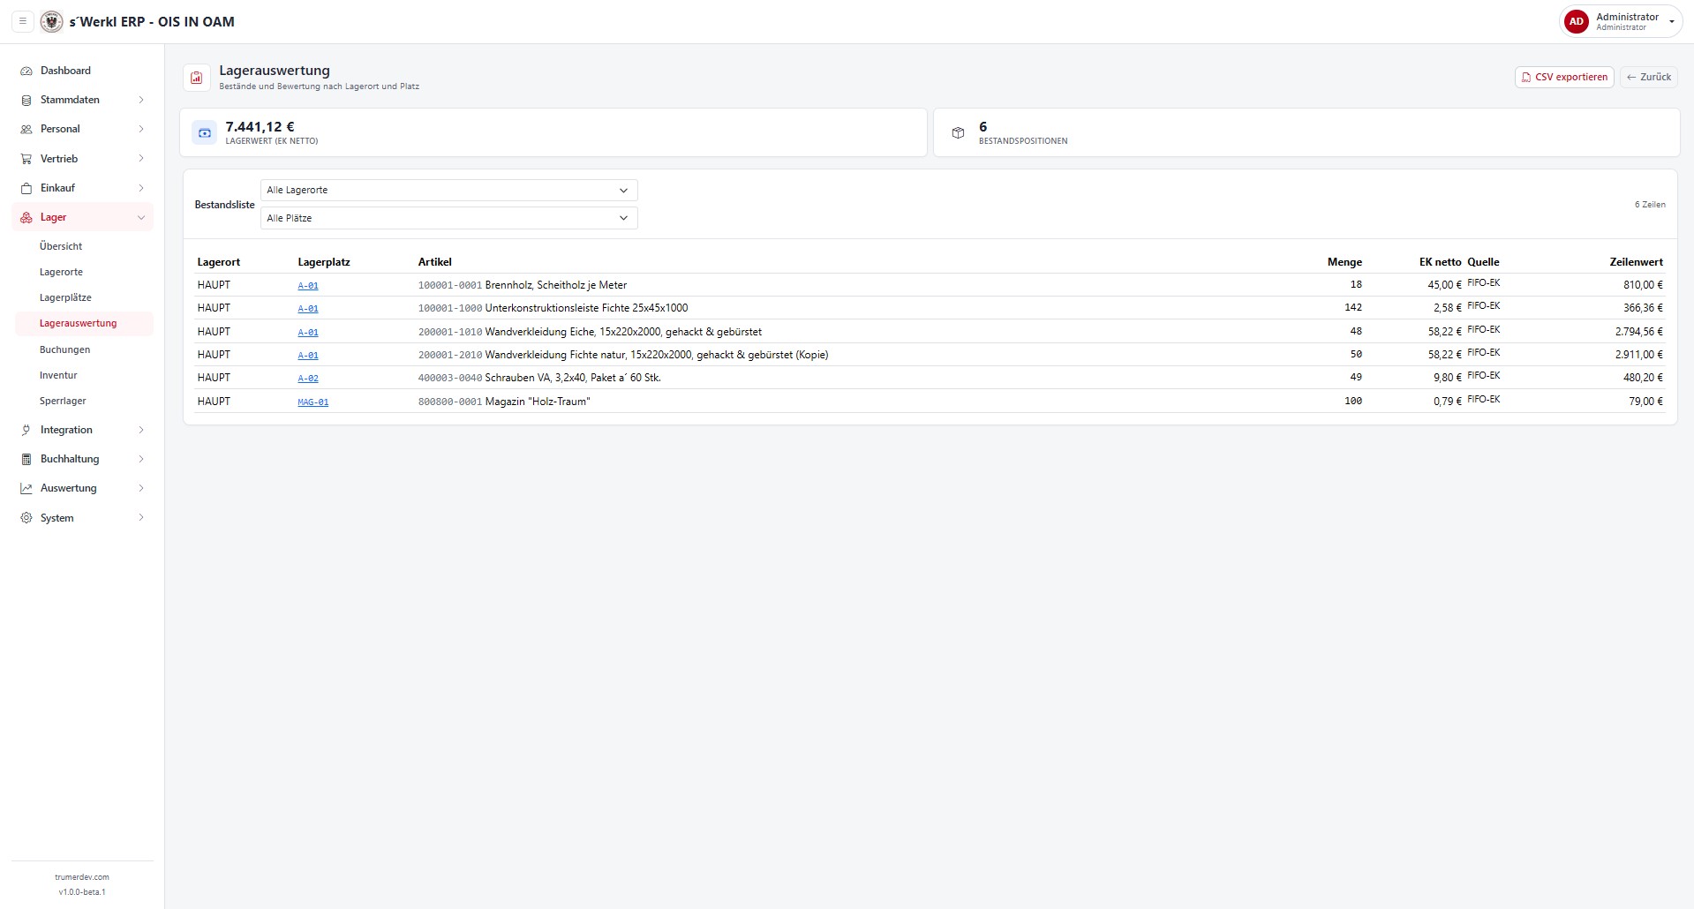Click article 400003-0040 Schrauben VA row text
Image resolution: width=1694 pixels, height=909 pixels.
[x=539, y=378]
